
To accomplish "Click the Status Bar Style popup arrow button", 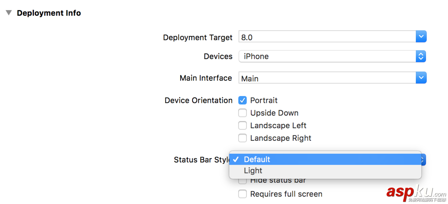I will point(423,160).
